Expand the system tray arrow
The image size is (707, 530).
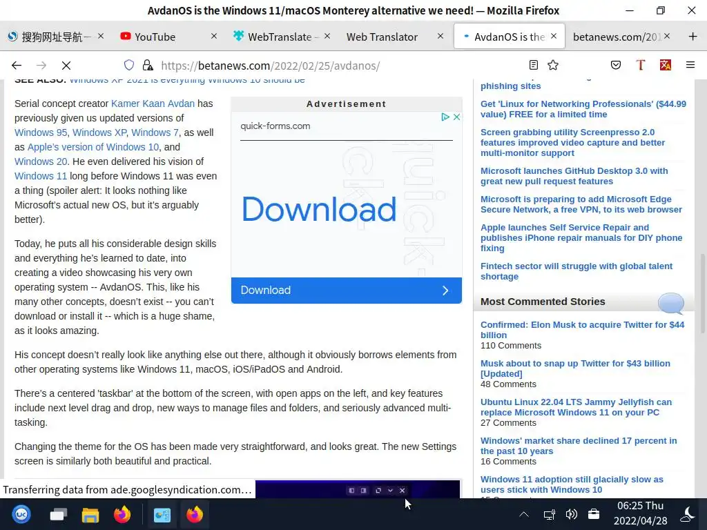[524, 514]
